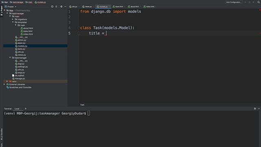Click the venv folder icon
261x147 pixels.
[x=10, y=81]
